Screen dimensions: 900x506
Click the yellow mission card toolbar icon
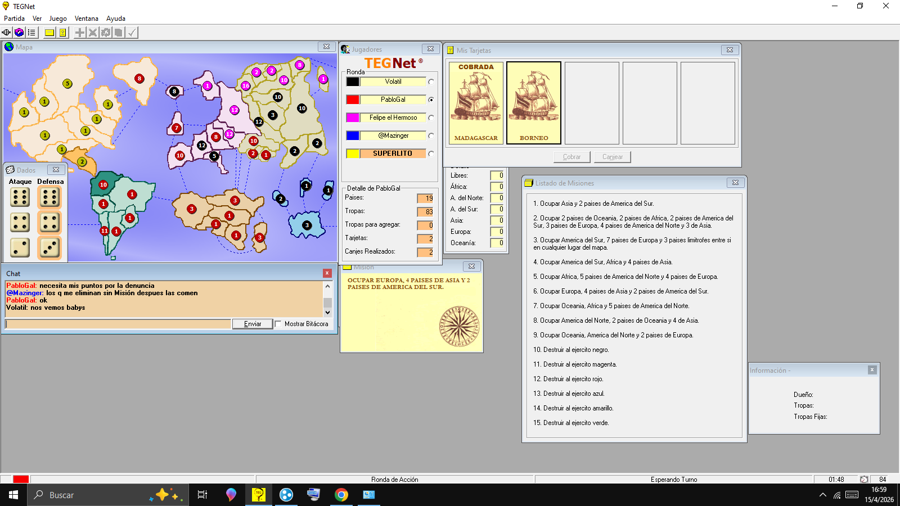(x=49, y=33)
